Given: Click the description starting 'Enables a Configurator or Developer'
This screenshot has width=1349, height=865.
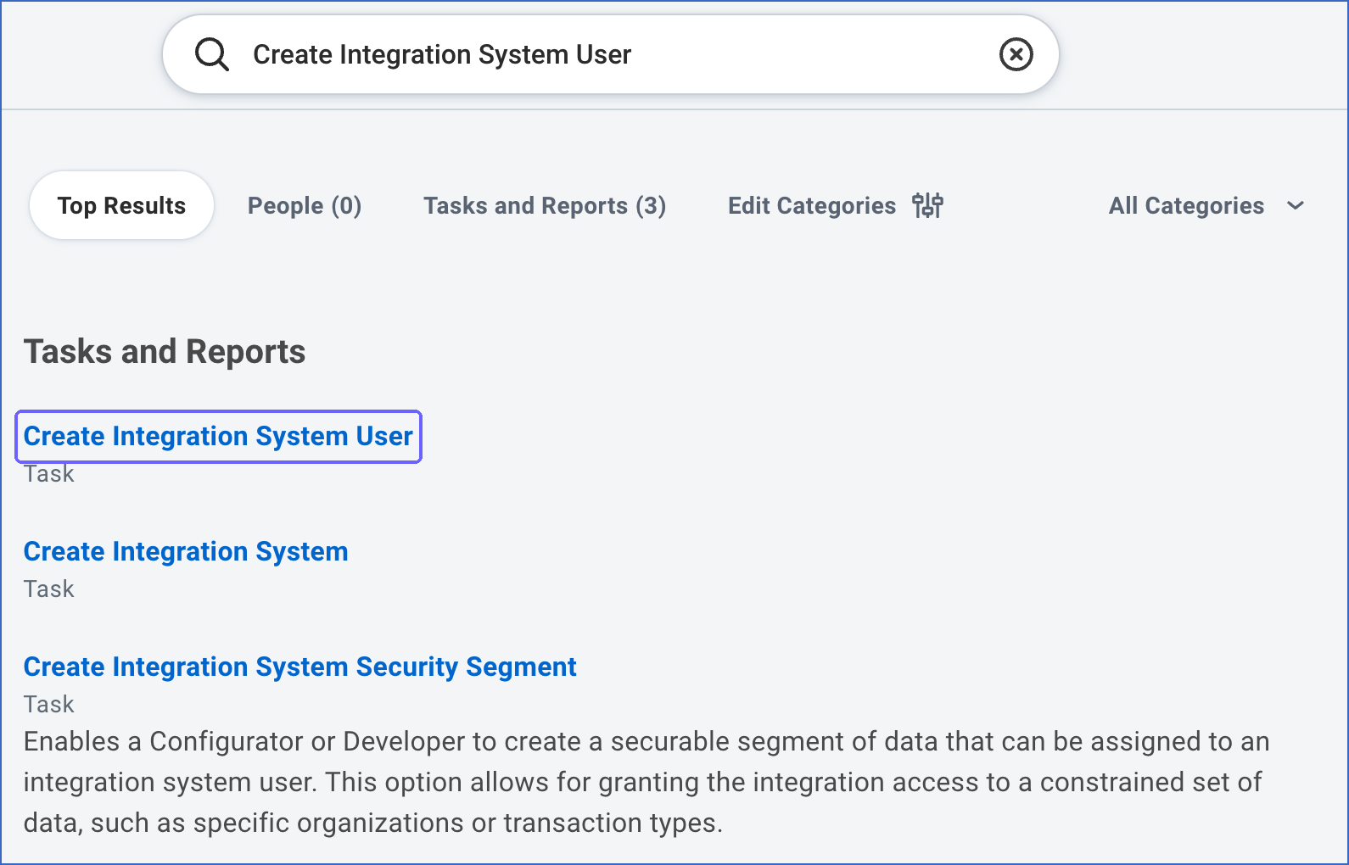Looking at the screenshot, I should coord(647,782).
